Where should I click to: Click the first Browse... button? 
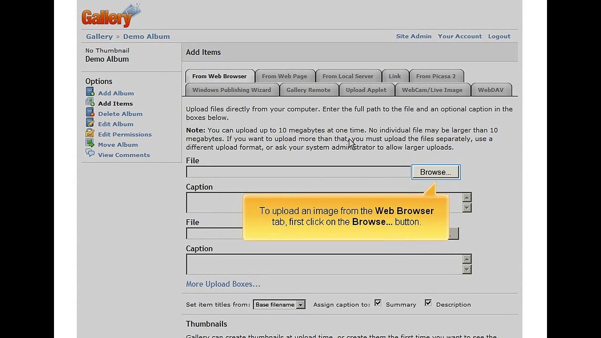pos(436,172)
